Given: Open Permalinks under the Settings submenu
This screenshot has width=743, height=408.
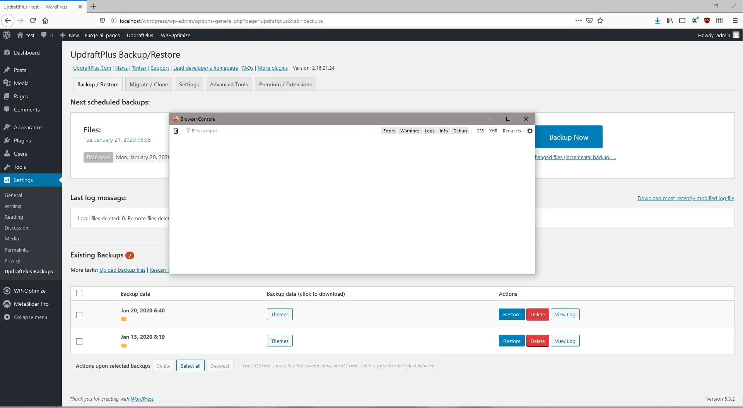Looking at the screenshot, I should click(x=17, y=250).
